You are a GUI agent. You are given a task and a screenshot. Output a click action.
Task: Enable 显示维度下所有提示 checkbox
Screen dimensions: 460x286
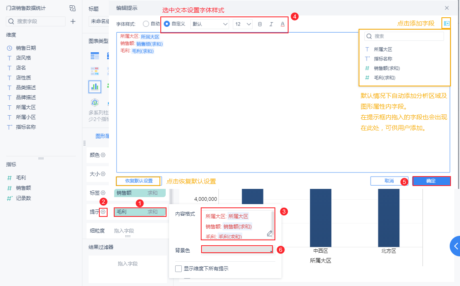point(178,268)
